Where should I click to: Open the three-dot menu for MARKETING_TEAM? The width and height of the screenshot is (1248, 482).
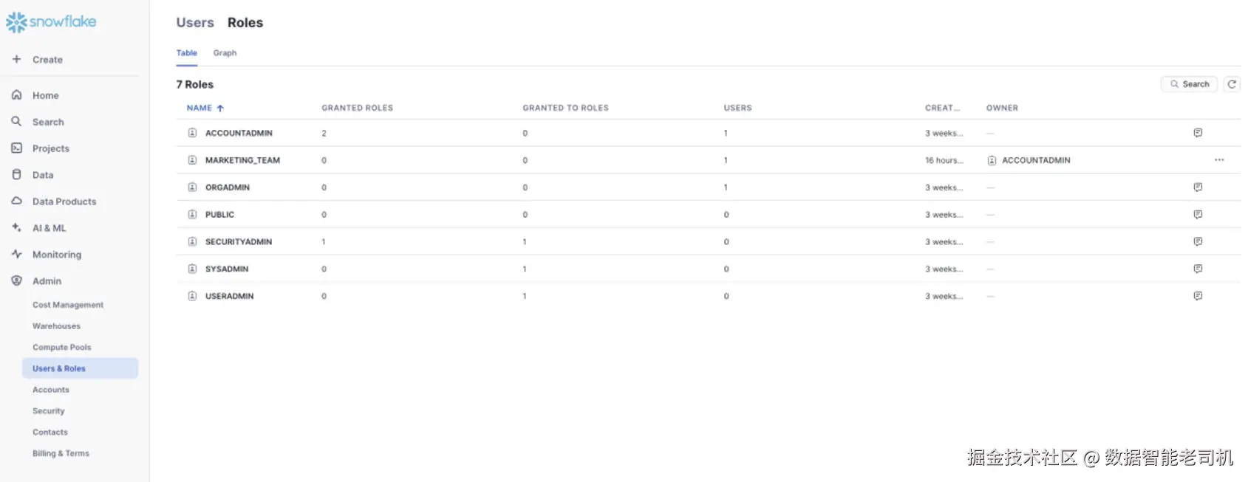pyautogui.click(x=1219, y=160)
